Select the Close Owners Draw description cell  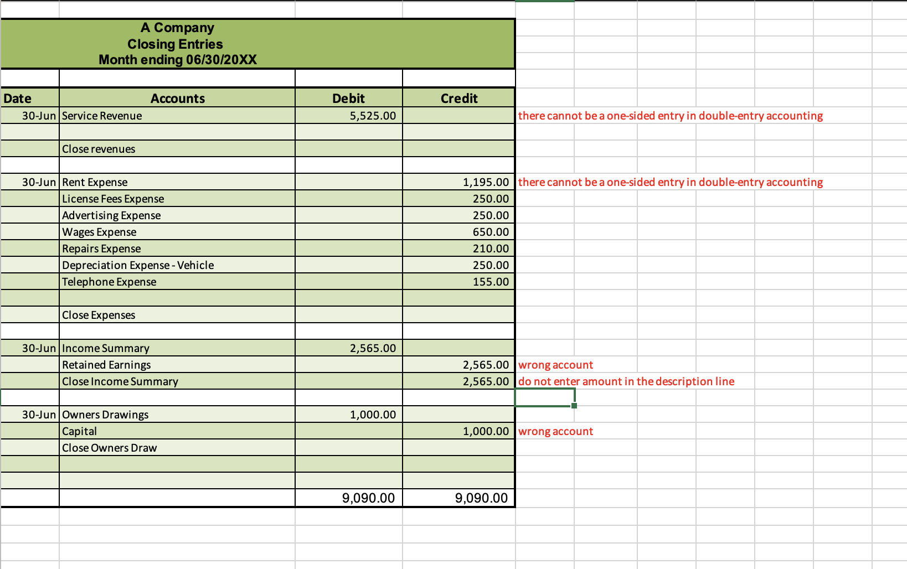[109, 448]
